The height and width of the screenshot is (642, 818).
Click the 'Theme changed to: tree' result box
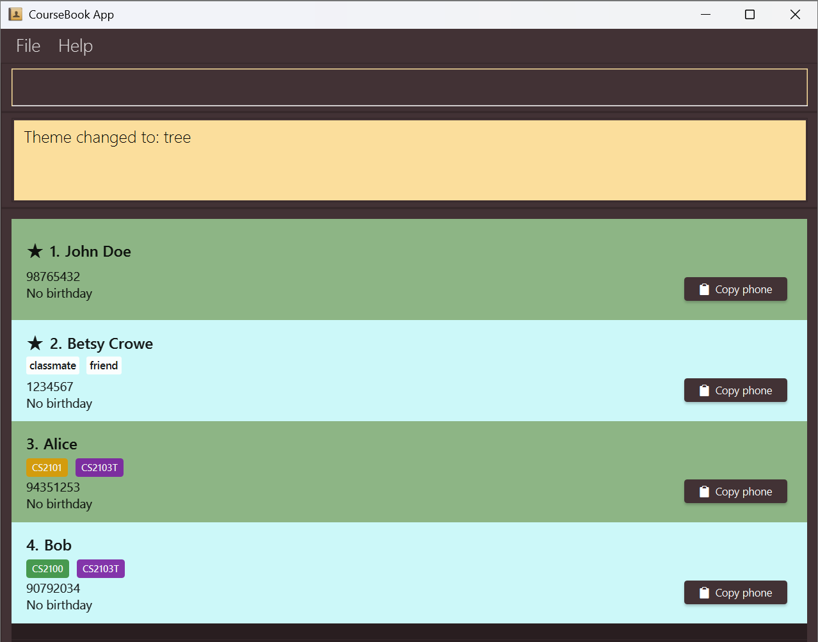(409, 160)
